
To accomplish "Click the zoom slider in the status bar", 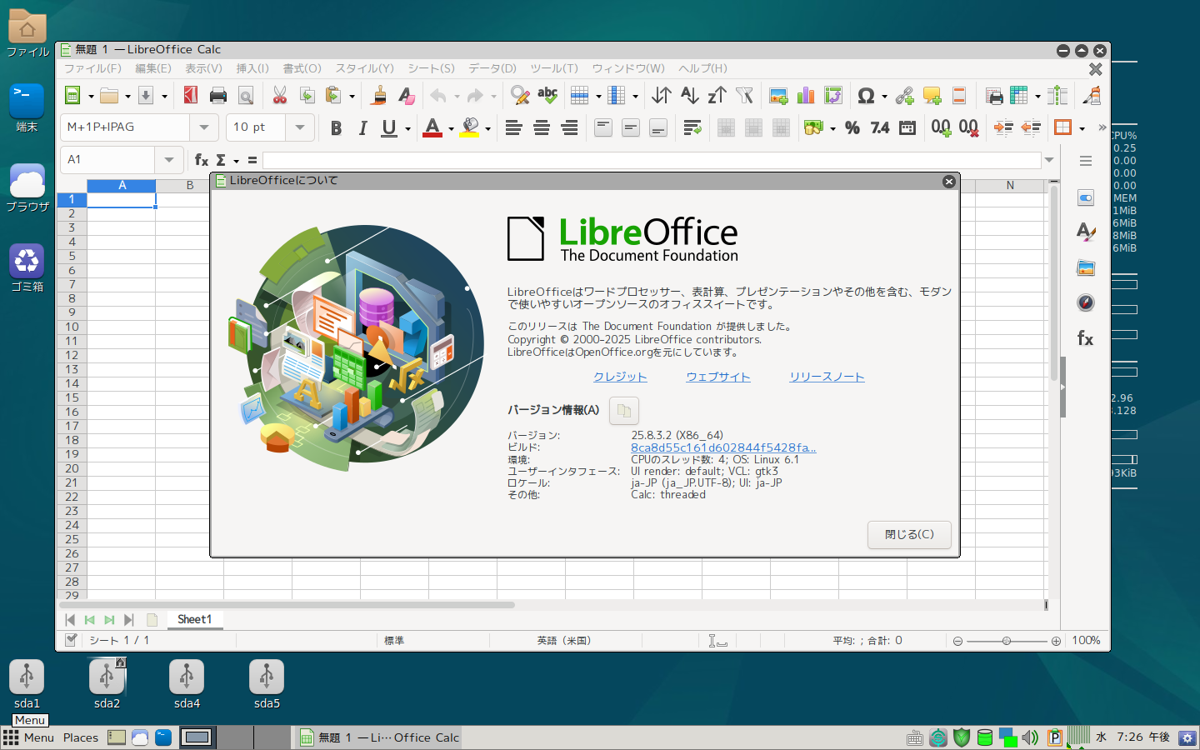I will coord(1007,641).
